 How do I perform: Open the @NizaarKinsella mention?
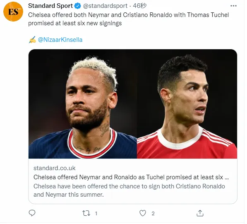pos(60,40)
